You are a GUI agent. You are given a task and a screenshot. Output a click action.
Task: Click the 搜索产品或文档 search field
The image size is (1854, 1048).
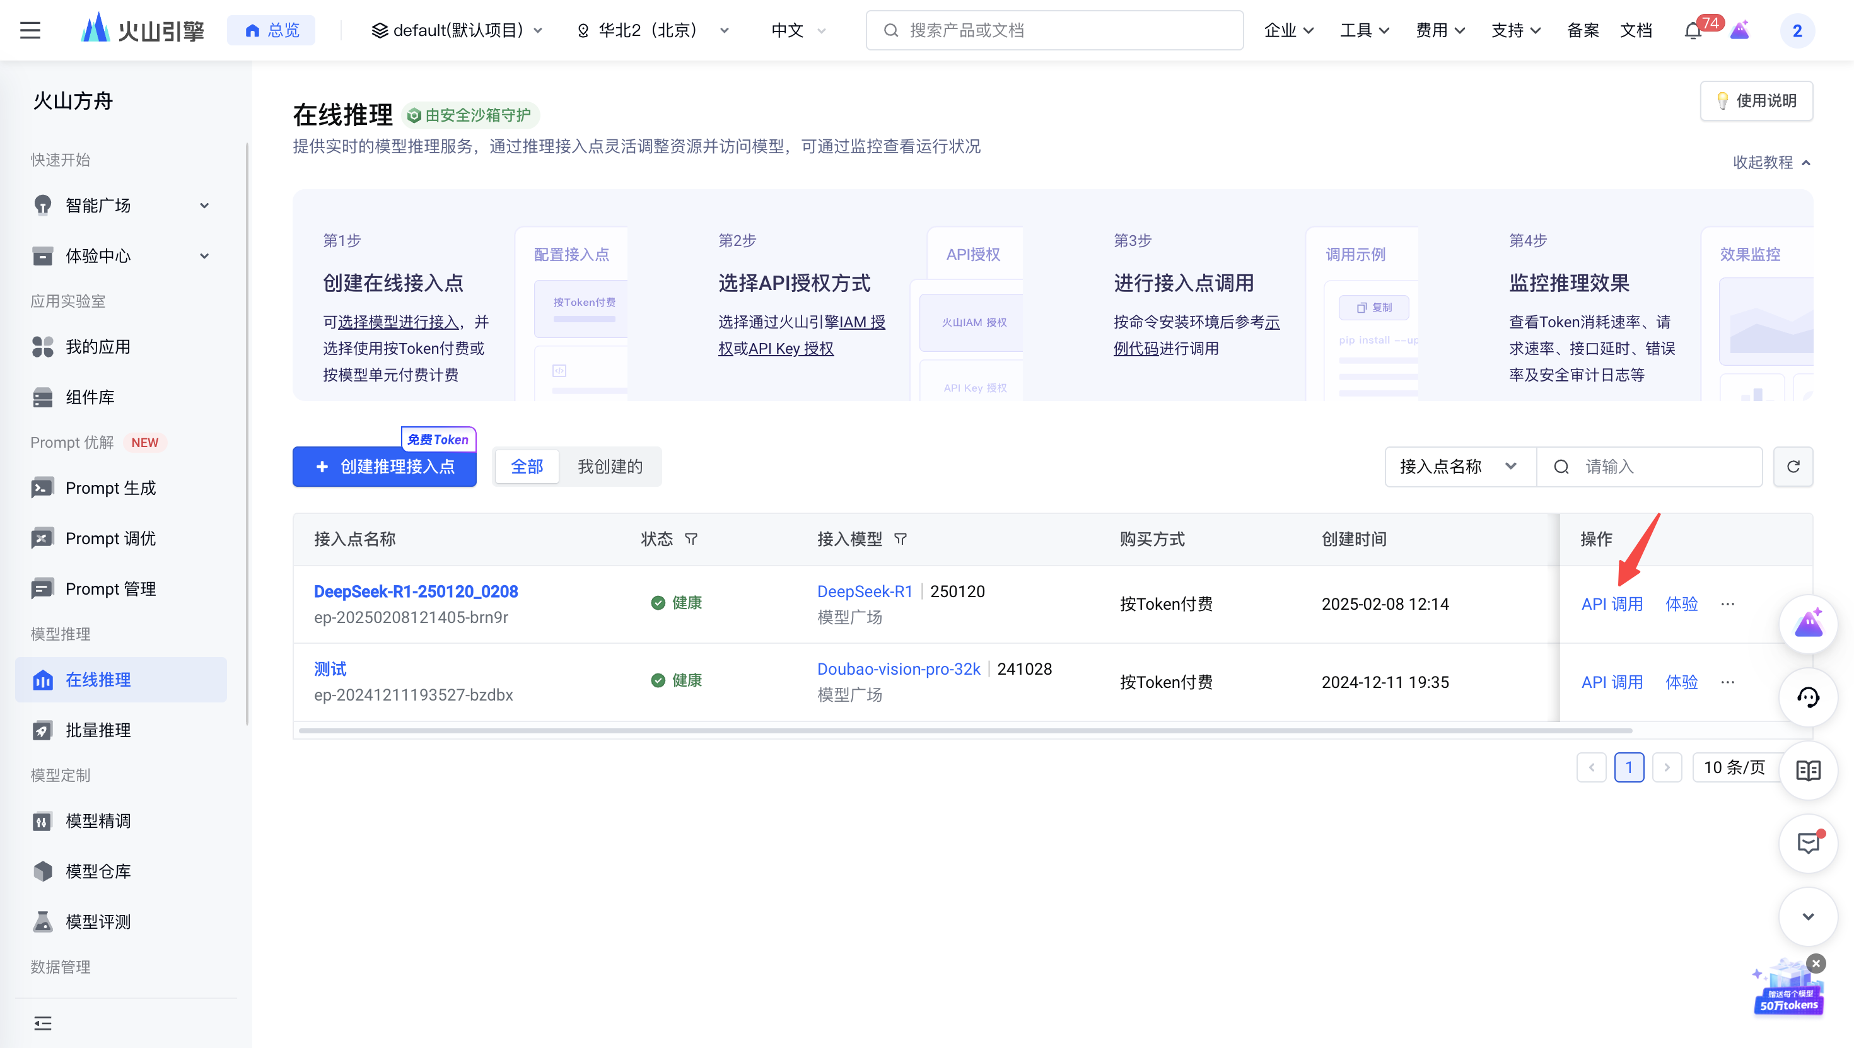1054,30
